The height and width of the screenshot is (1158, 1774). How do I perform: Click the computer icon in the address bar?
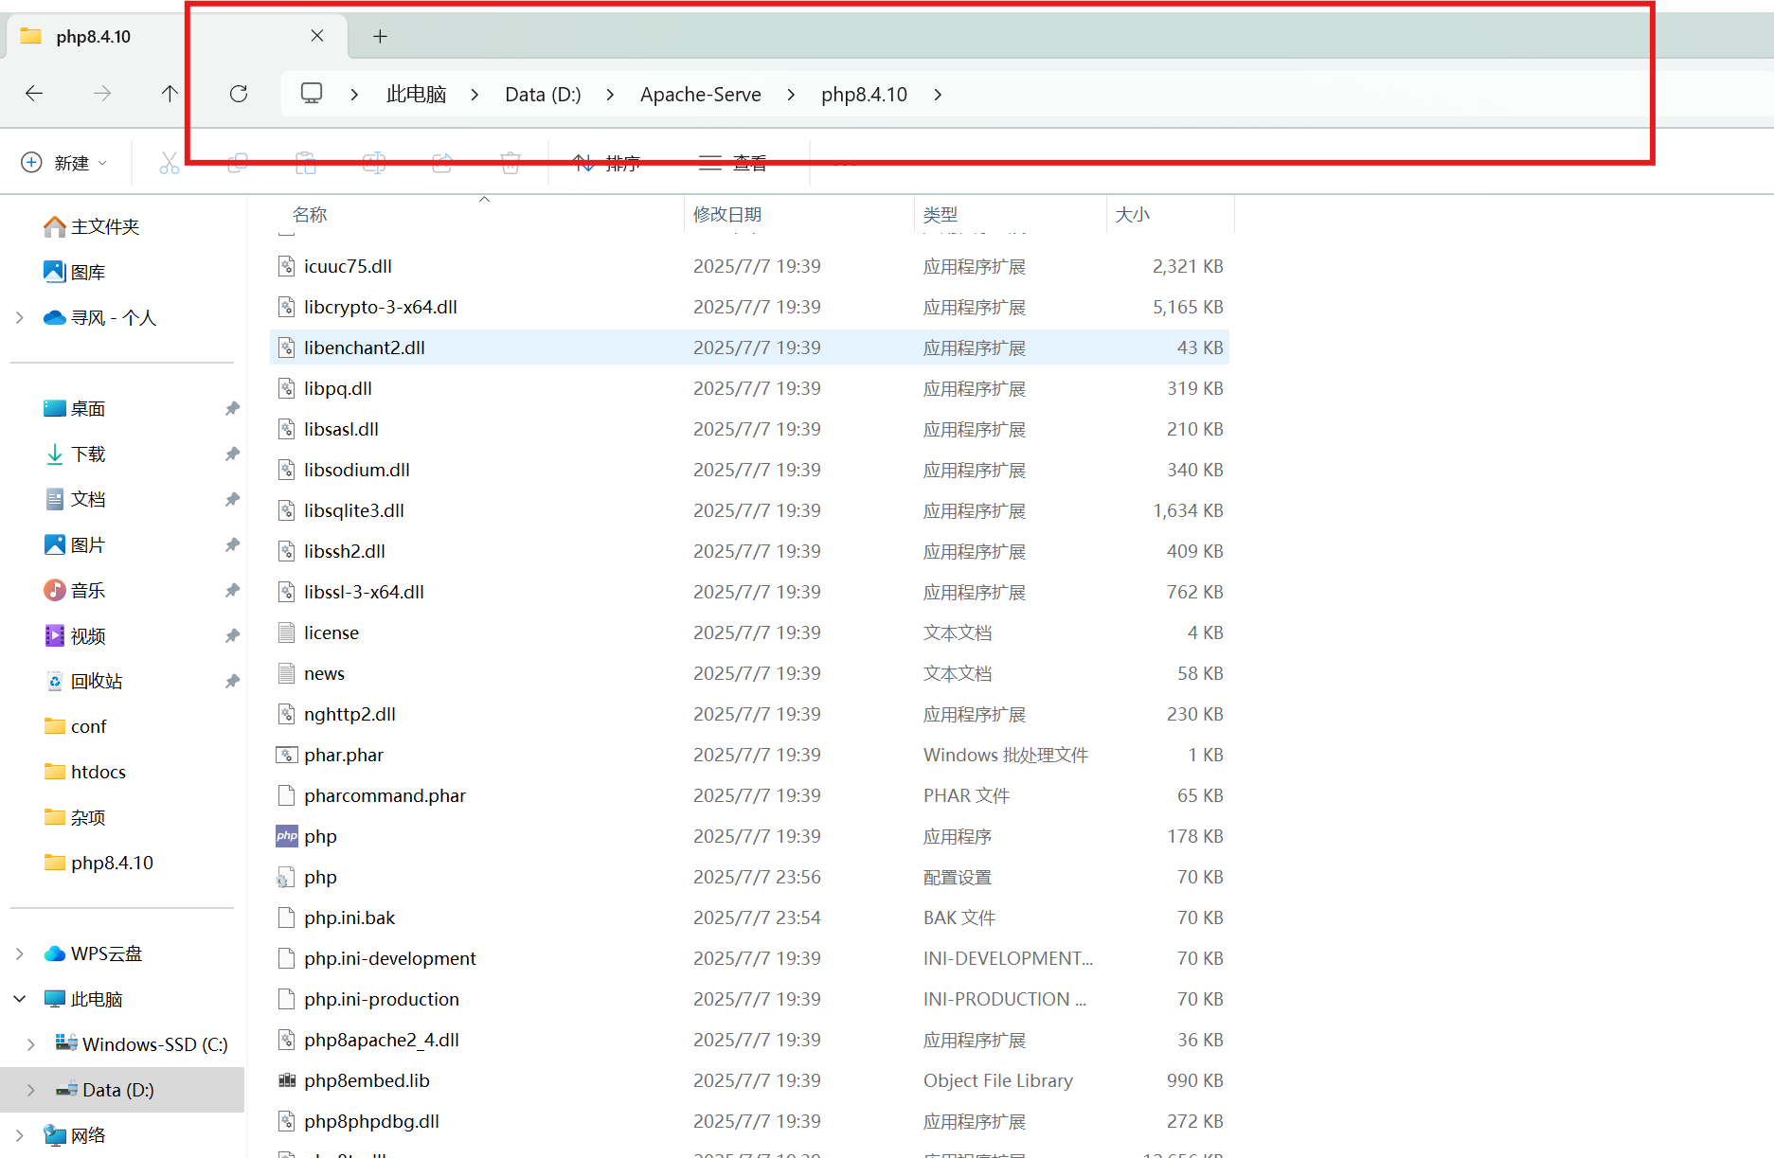(x=311, y=94)
